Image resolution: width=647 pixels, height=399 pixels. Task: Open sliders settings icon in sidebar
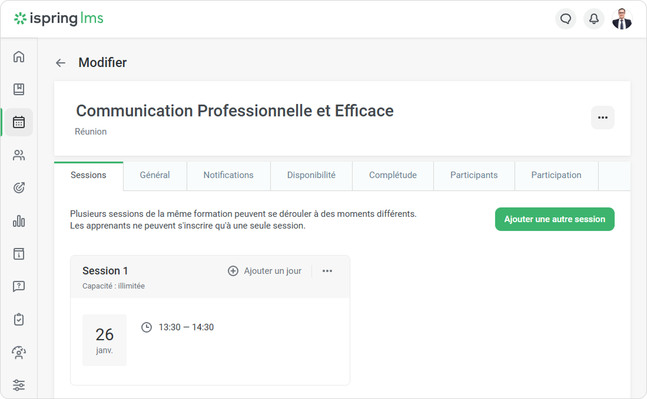19,385
